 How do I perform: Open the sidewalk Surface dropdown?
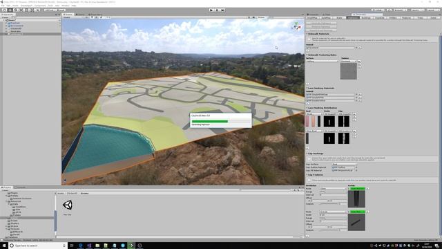pyautogui.click(x=323, y=61)
